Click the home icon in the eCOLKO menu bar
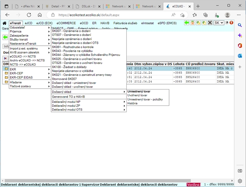Image resolution: width=246 pixels, height=187 pixels. click(x=5, y=23)
